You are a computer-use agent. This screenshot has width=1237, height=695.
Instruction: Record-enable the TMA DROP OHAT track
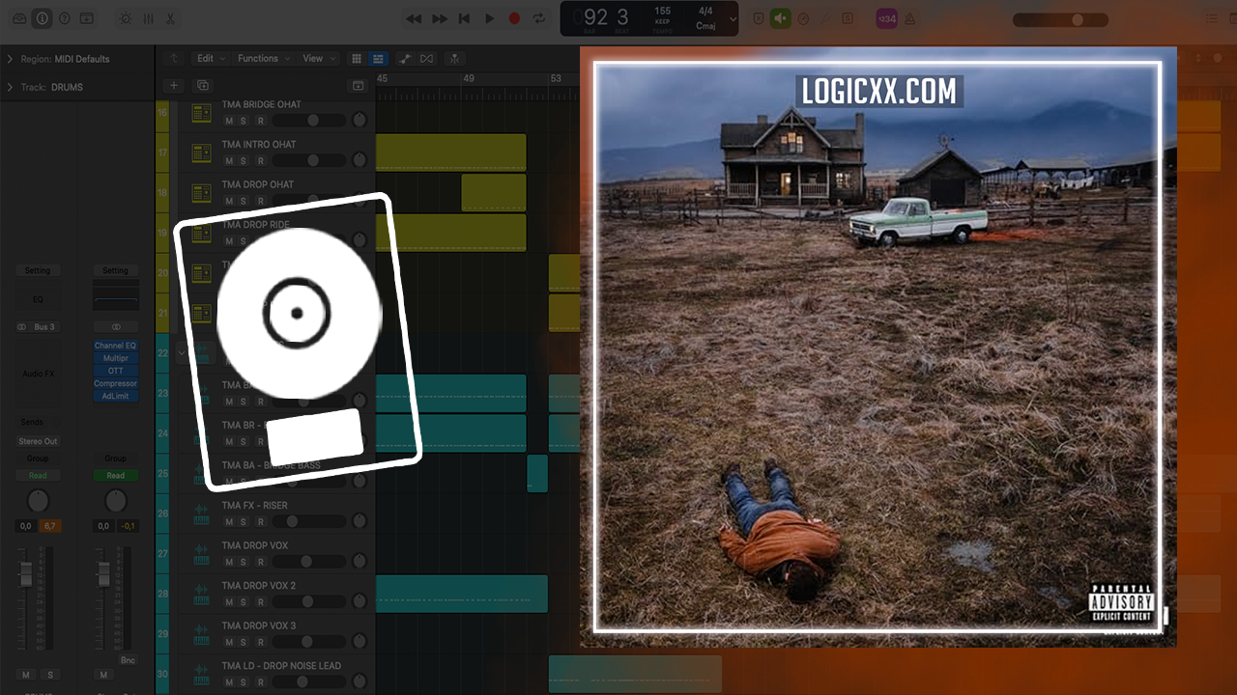tap(260, 201)
